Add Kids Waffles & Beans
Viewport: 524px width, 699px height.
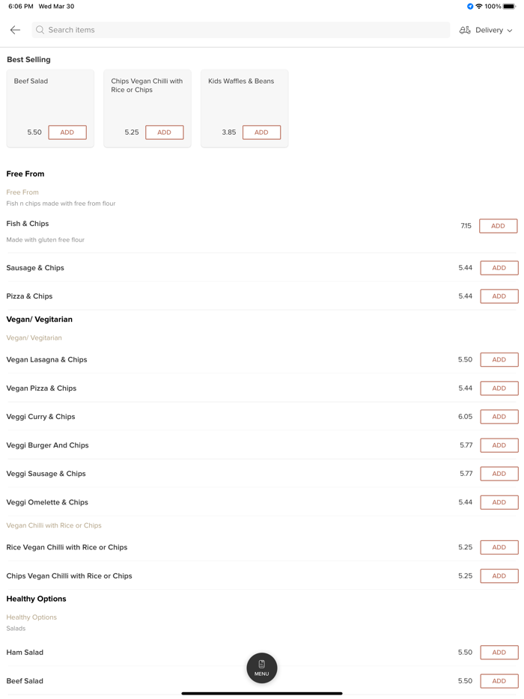[261, 132]
